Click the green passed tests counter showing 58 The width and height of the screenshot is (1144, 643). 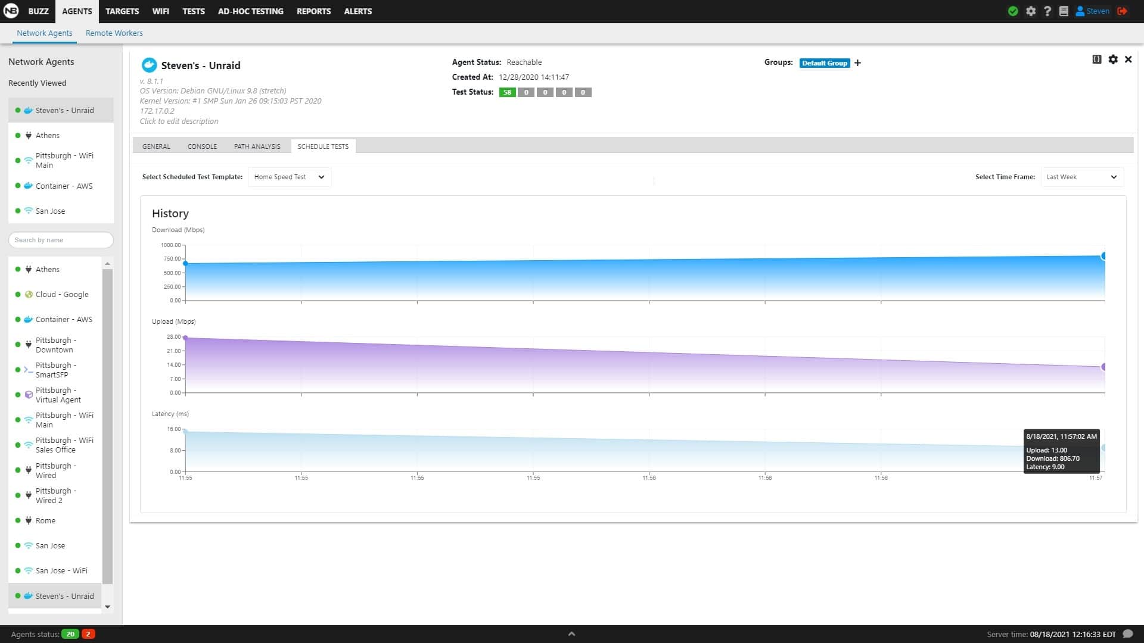tap(507, 92)
